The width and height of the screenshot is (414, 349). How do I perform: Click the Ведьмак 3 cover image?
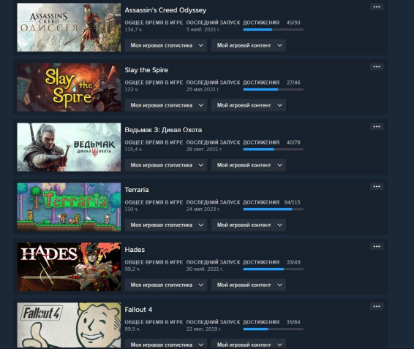pyautogui.click(x=69, y=147)
